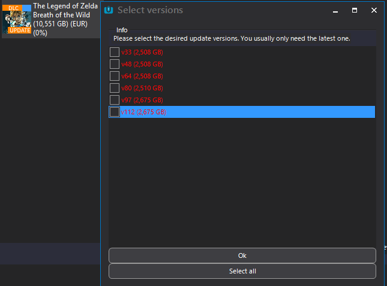Minimize the Select versions dialog
This screenshot has width=387, height=286.
(x=336, y=10)
